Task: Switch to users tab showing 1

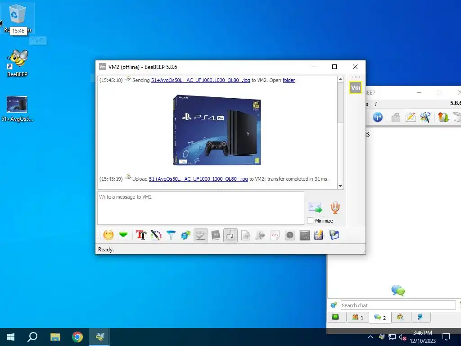Action: click(x=358, y=317)
